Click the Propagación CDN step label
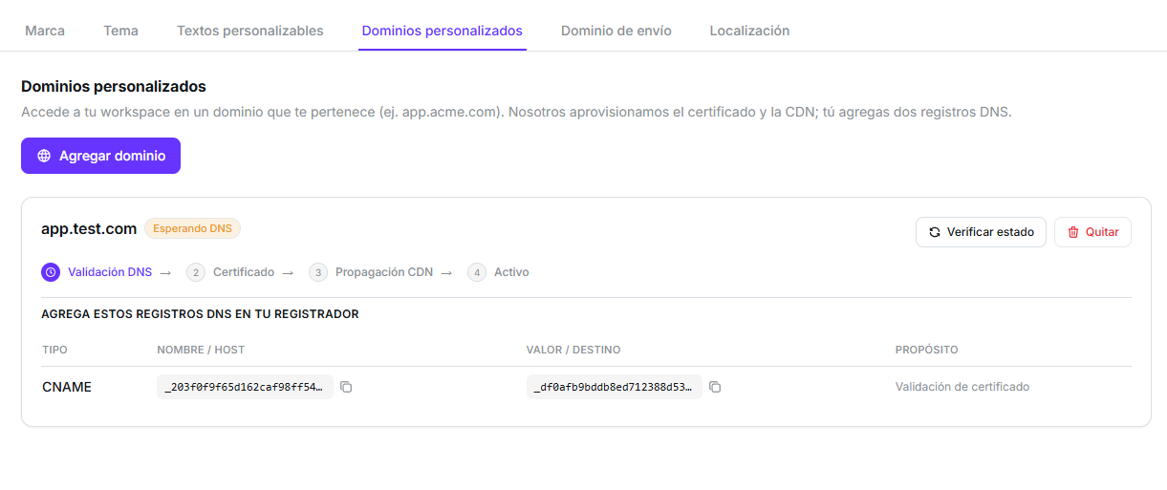Viewport: 1167px width, 490px height. click(x=384, y=272)
